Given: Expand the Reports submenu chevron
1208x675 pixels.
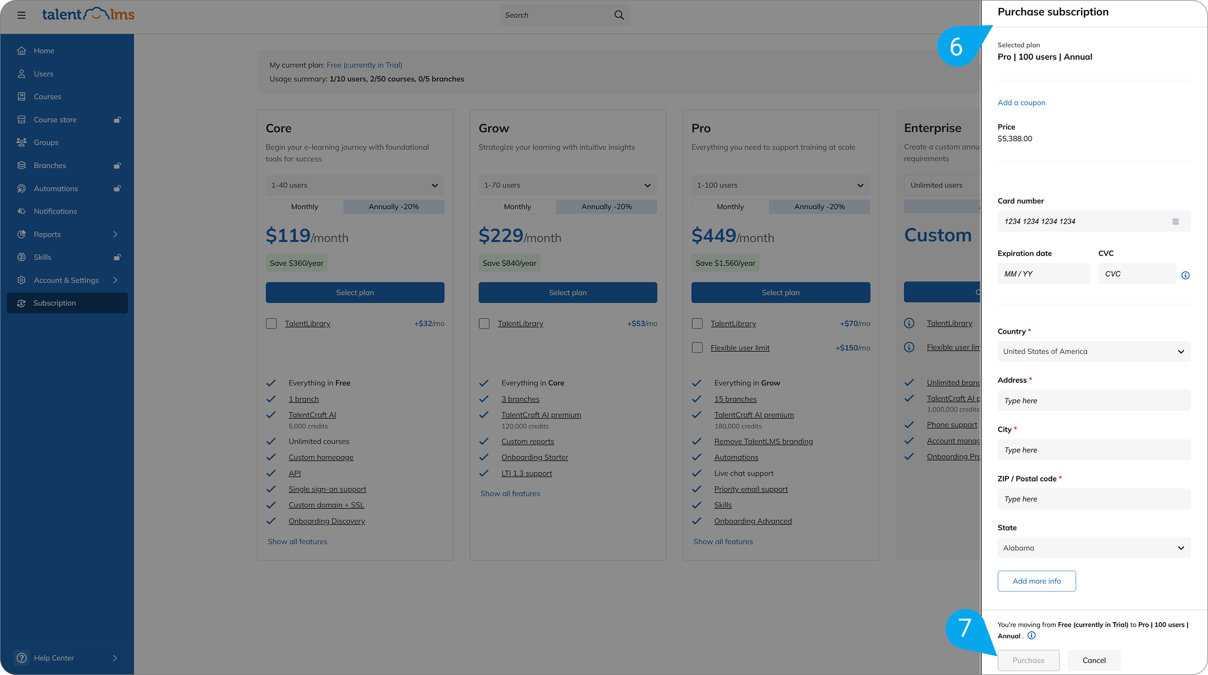Looking at the screenshot, I should point(115,234).
